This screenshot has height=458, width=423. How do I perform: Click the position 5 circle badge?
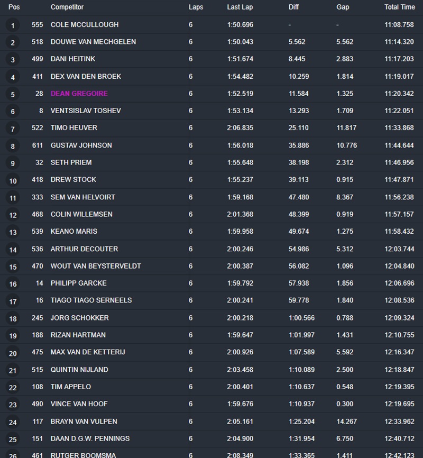[13, 94]
